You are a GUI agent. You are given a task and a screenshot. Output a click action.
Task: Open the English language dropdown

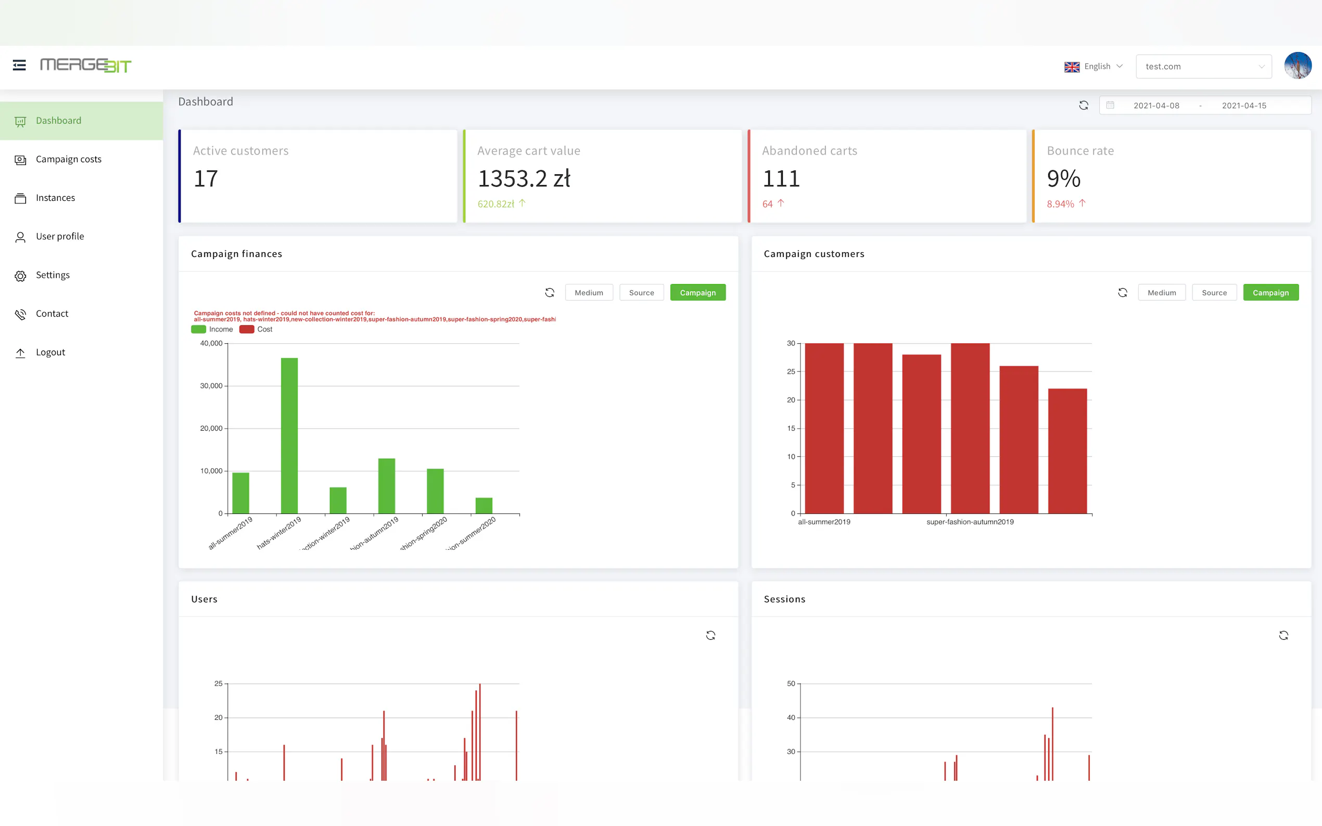[1093, 66]
